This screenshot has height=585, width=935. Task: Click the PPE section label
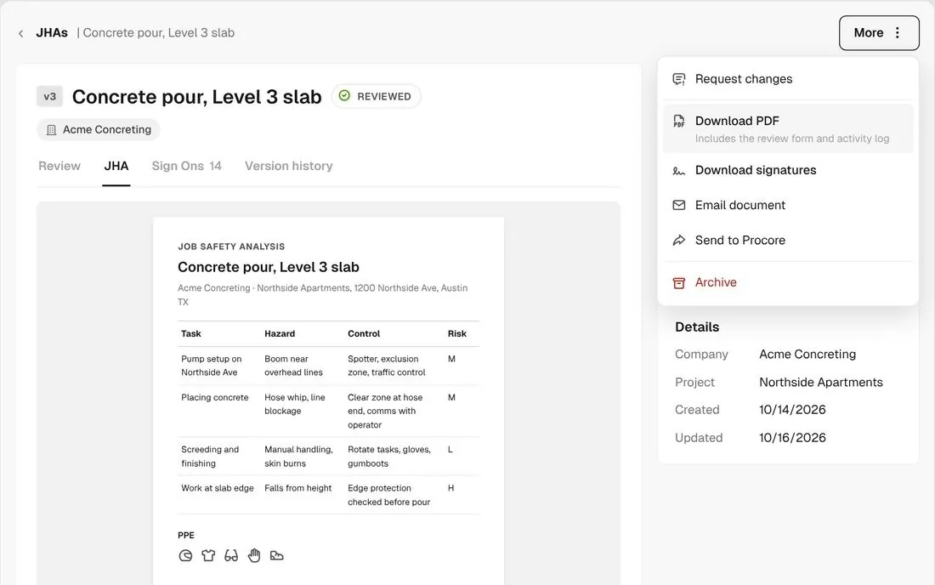186,535
